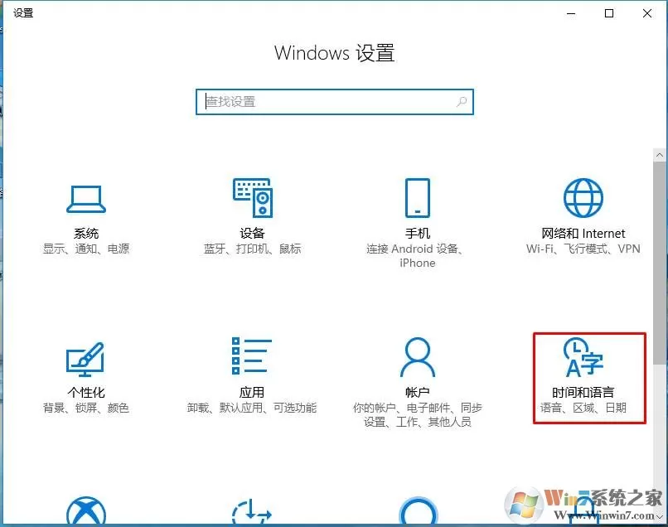
Task: Maximize the 设置 window
Action: click(x=609, y=13)
